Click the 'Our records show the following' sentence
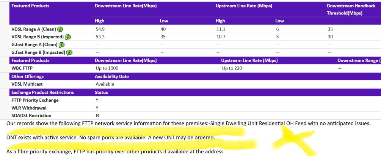 point(188,123)
